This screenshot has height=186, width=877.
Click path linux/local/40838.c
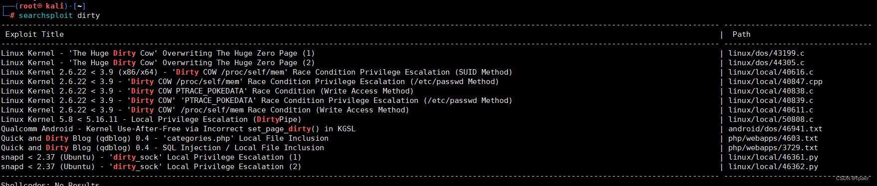(x=771, y=91)
